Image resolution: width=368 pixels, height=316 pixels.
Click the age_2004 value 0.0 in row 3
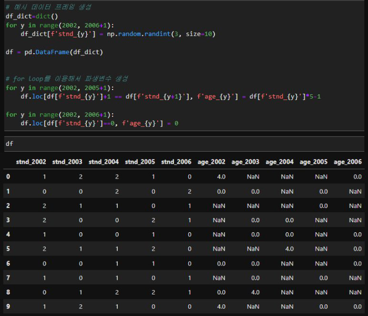coord(289,220)
